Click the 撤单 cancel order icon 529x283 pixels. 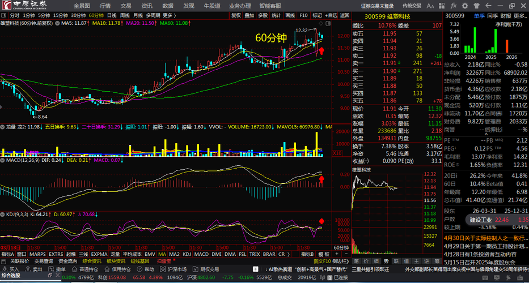51,269
